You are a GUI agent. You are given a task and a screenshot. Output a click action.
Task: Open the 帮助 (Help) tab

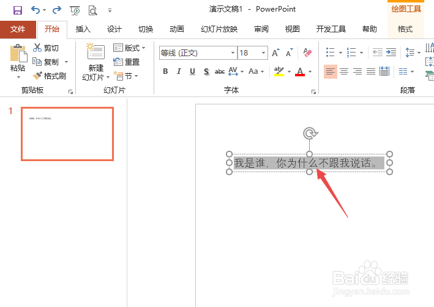[370, 29]
